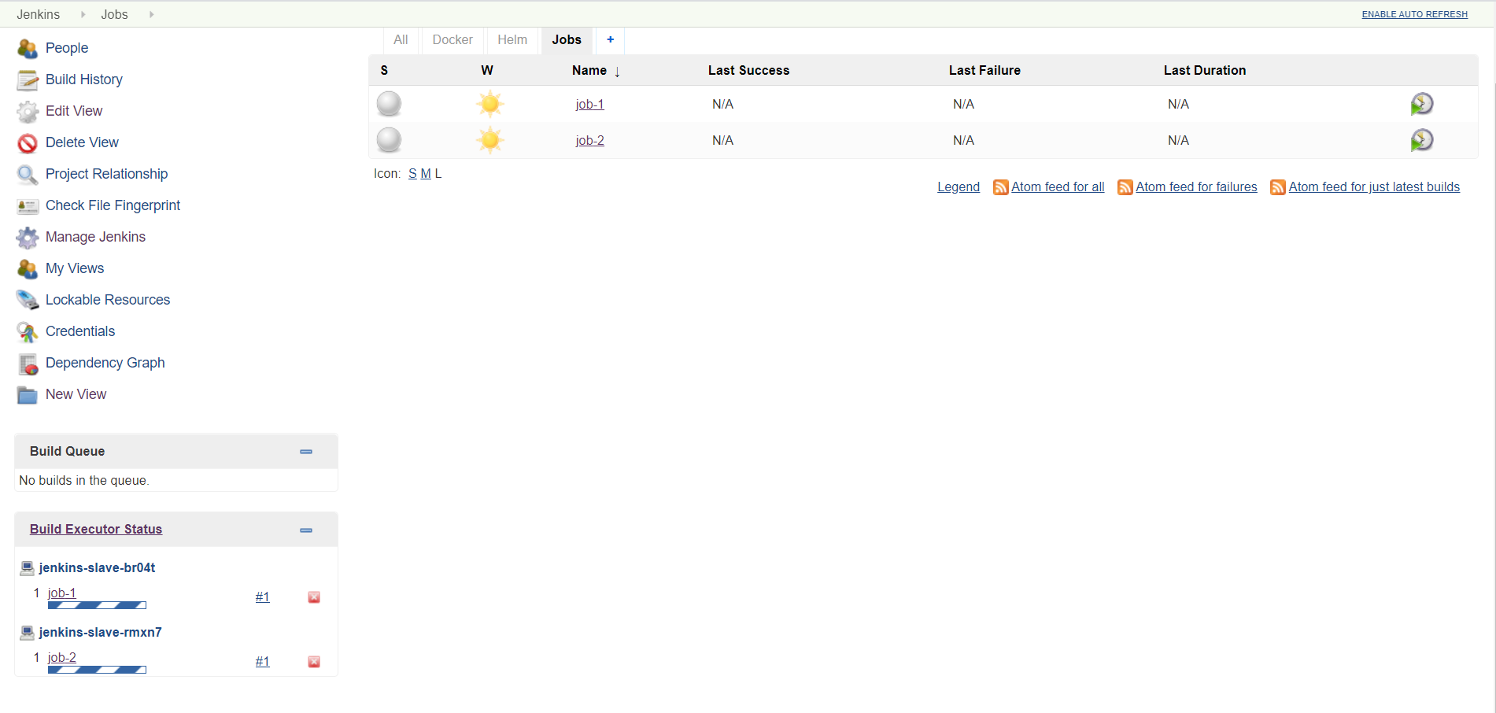This screenshot has width=1496, height=713.
Task: Click the Manage Jenkins gear icon
Action: pyautogui.click(x=28, y=238)
